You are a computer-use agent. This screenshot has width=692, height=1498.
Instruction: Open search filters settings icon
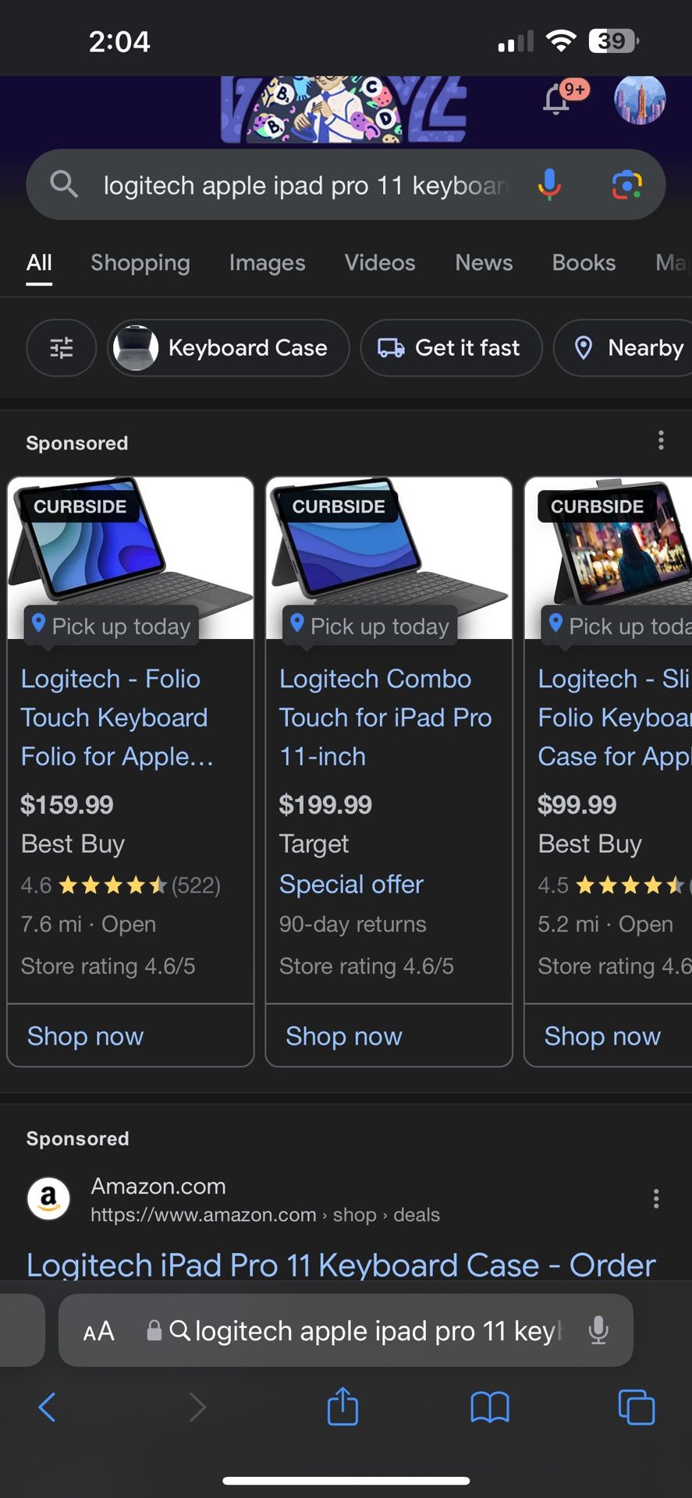[61, 348]
